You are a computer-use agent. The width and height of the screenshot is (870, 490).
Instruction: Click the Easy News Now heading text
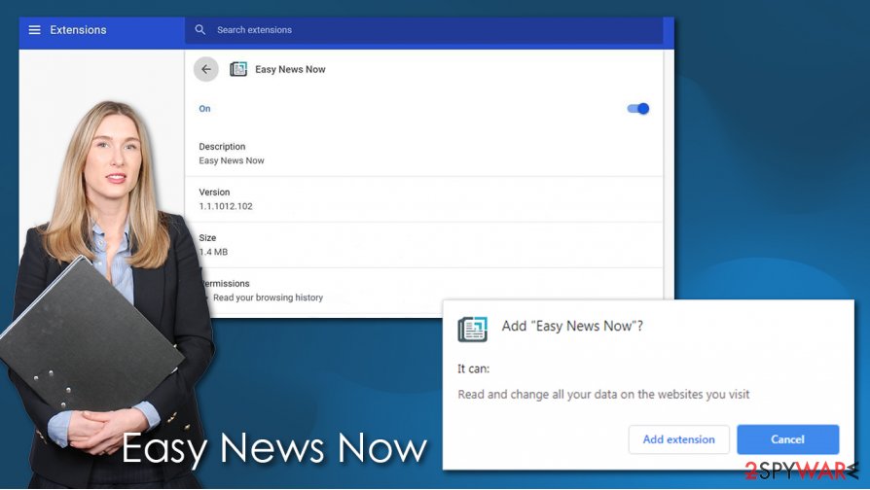pyautogui.click(x=290, y=69)
